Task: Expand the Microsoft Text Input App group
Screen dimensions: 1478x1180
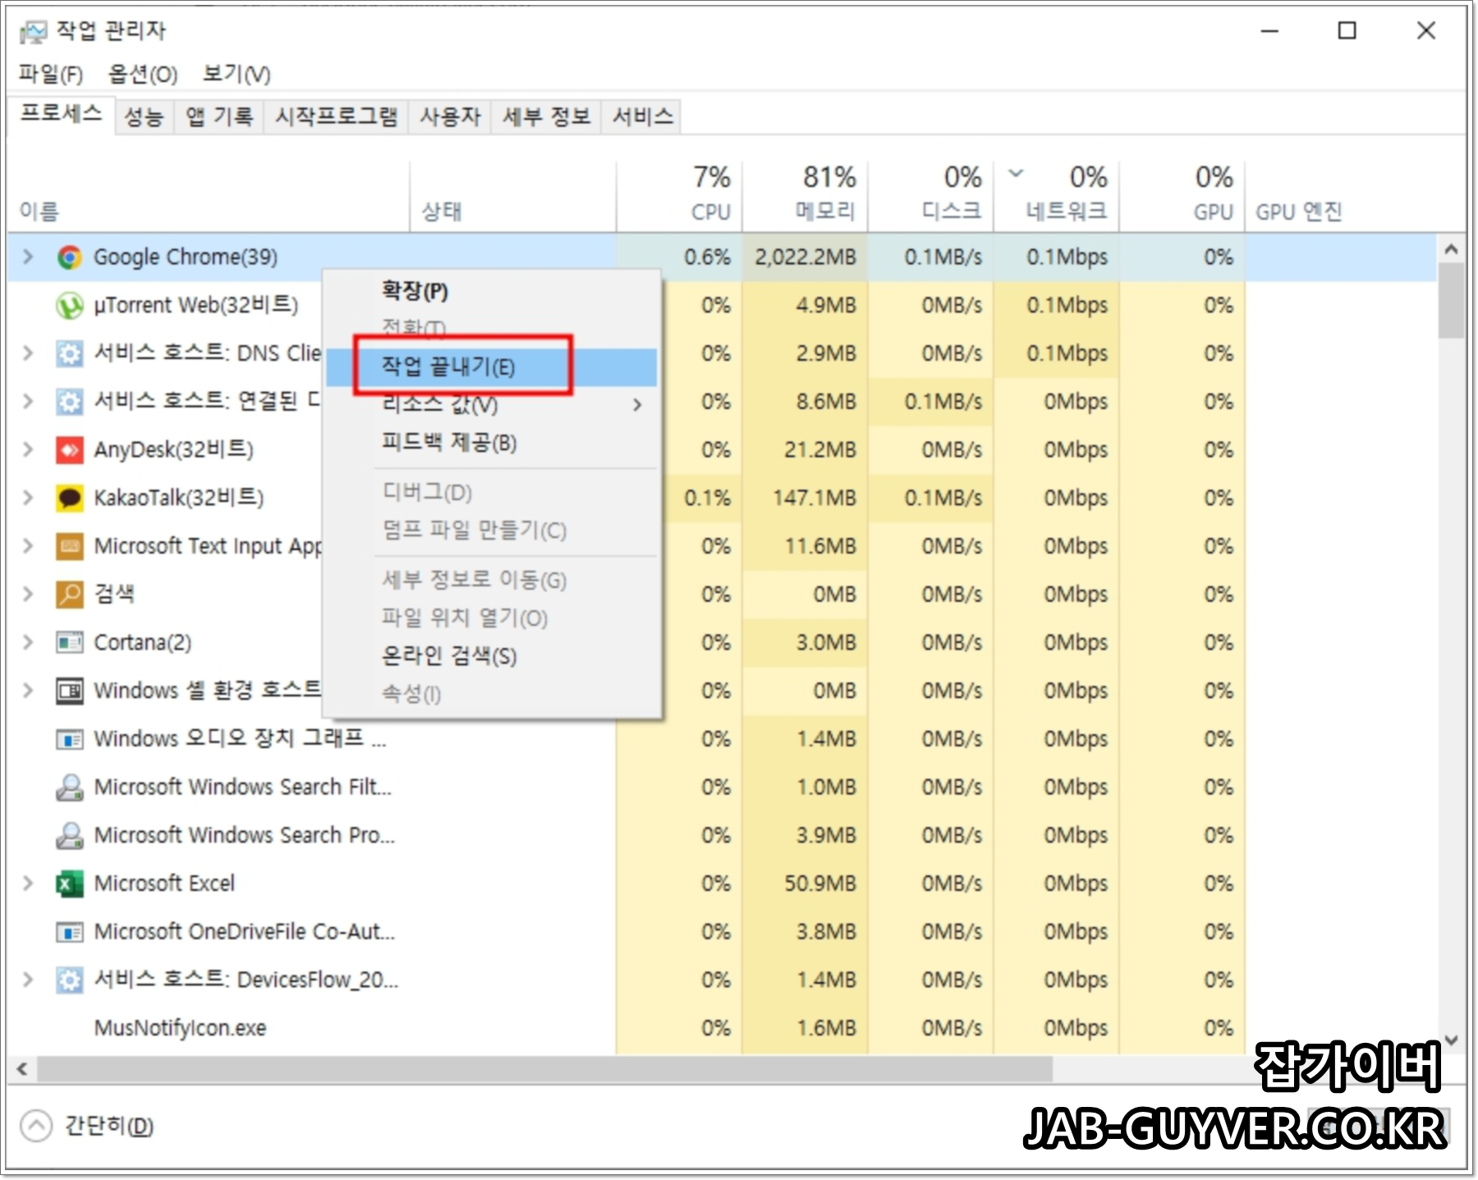Action: 28,546
